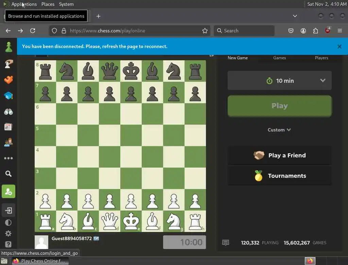Open uBlock extension red shield icon
Screen dimensions: 348x265
(328, 30)
